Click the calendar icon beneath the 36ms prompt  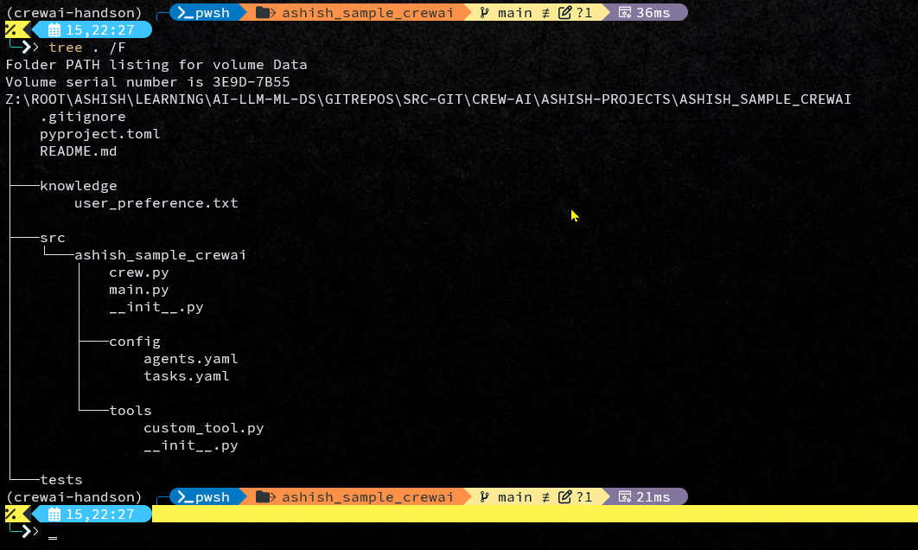(54, 30)
